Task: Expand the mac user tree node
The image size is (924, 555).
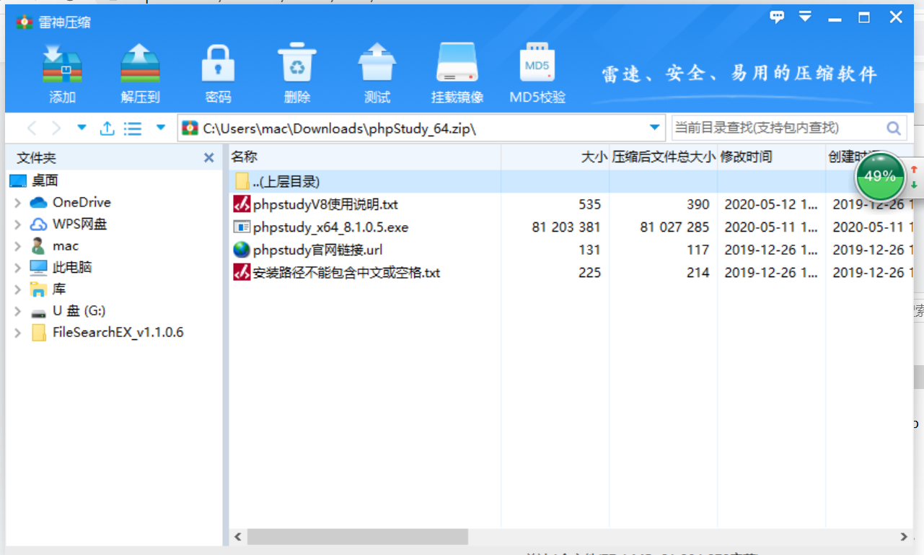Action: coord(18,246)
